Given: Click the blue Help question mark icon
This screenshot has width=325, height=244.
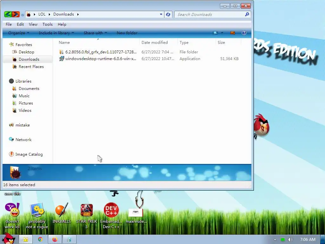Looking at the screenshot, I should (x=244, y=33).
